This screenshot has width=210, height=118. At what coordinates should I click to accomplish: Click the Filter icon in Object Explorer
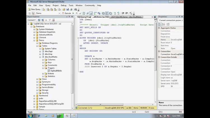[x=50, y=20]
